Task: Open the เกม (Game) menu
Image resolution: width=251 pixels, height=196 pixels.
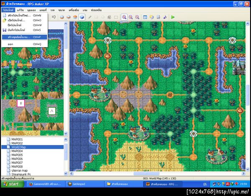Action: (x=85, y=10)
